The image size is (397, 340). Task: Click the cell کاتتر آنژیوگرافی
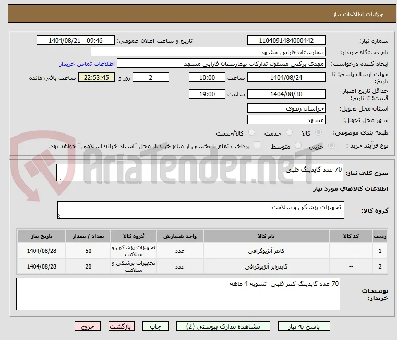[x=266, y=251]
